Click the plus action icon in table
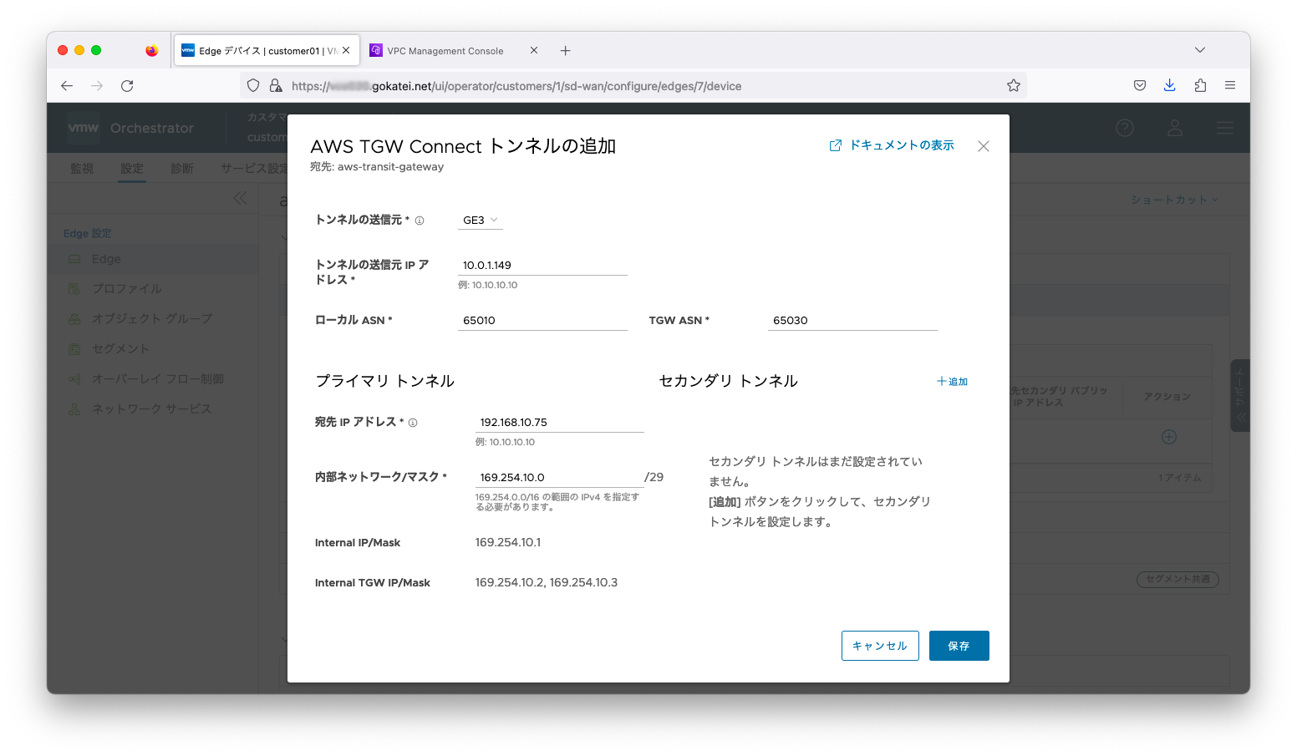Image resolution: width=1297 pixels, height=756 pixels. (x=1169, y=437)
